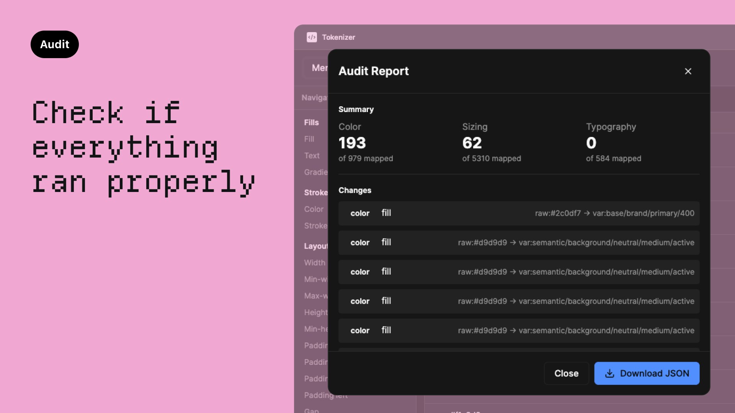Select third color fill change row
This screenshot has width=735, height=413.
(519, 272)
